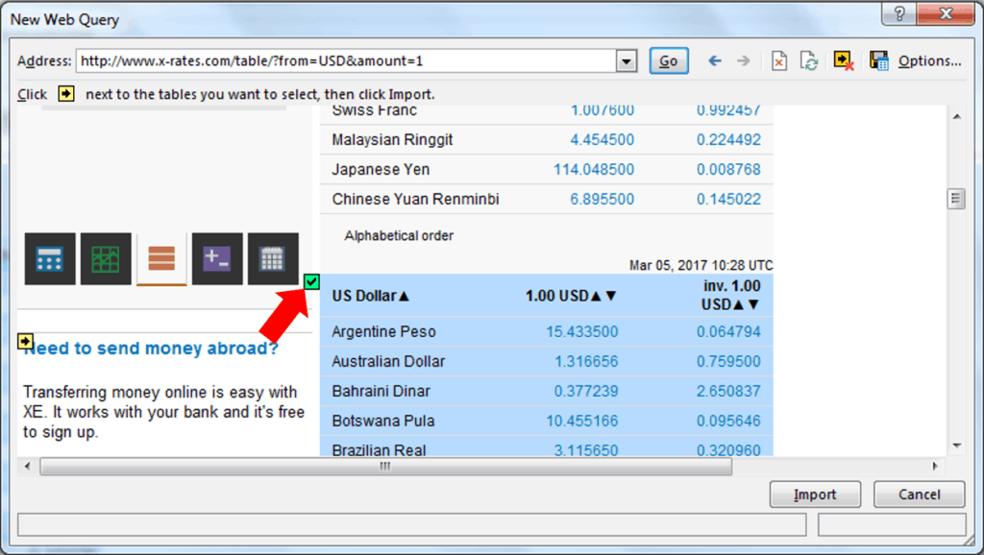Click the green chart icon tile

(106, 258)
